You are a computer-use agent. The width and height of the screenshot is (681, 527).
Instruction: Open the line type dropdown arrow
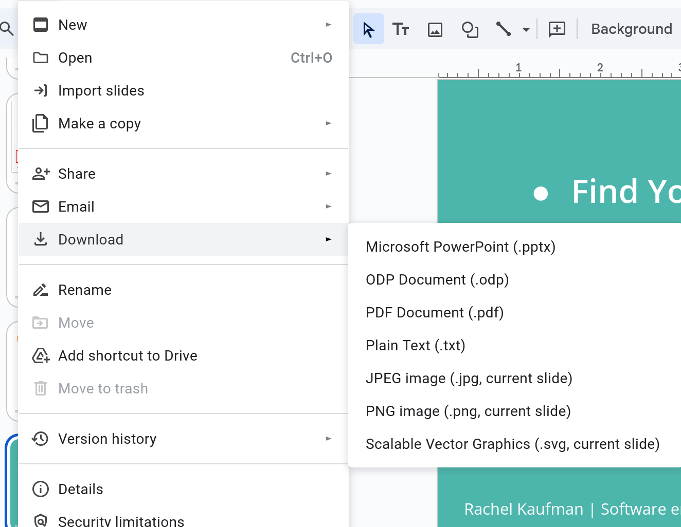click(x=526, y=29)
